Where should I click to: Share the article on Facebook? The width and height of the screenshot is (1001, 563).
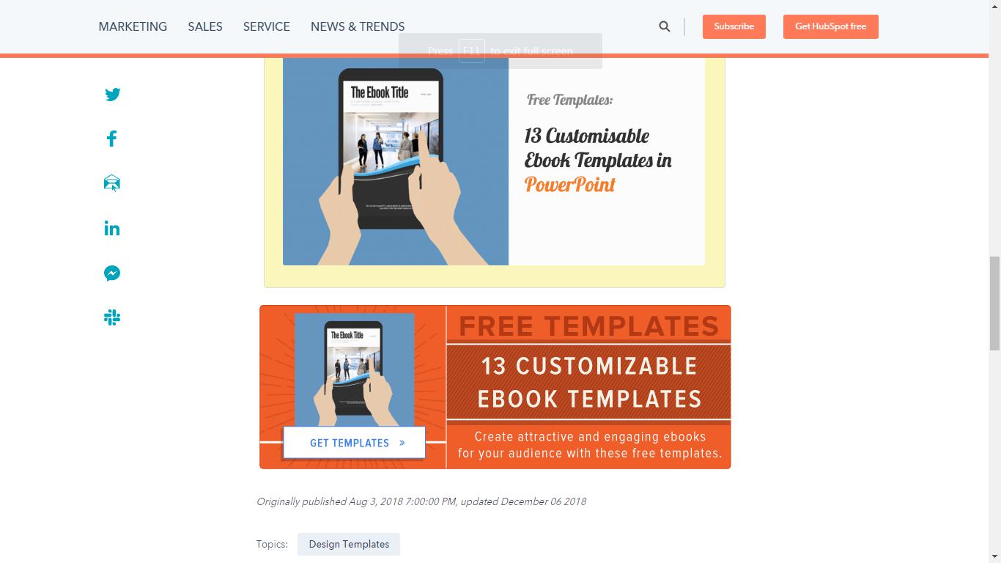pos(112,139)
